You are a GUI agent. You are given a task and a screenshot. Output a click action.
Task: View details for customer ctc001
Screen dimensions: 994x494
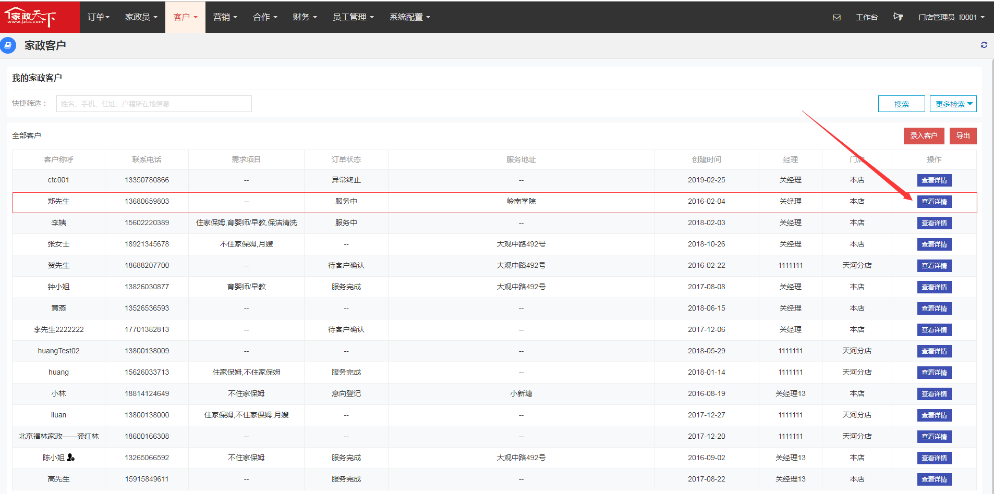click(x=935, y=180)
